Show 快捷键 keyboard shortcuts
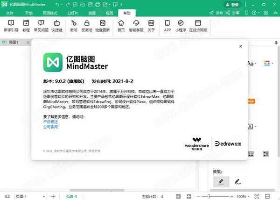280x200 pixels. (x=57, y=26)
